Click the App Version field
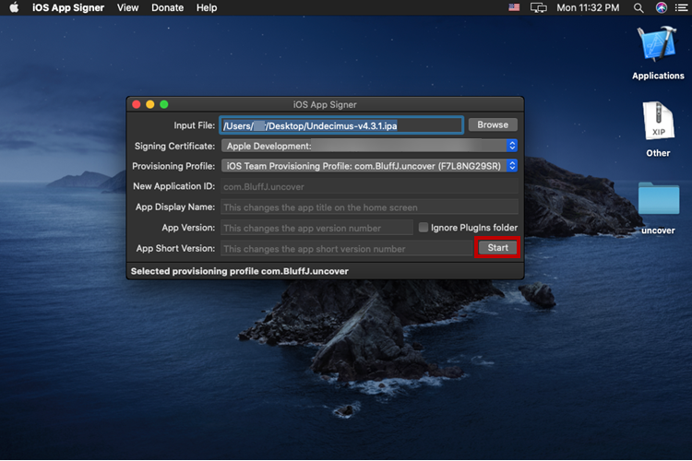Viewport: 692px width, 461px height. 316,228
